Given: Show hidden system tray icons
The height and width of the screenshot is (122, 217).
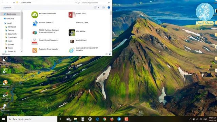Looking at the screenshot, I should click(190, 119).
